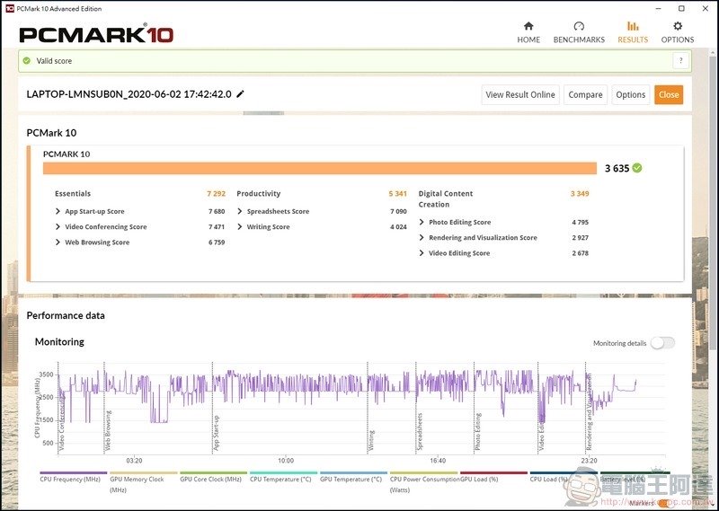Go to the BENCHMARKS section
The height and width of the screenshot is (511, 719).
coord(579,32)
